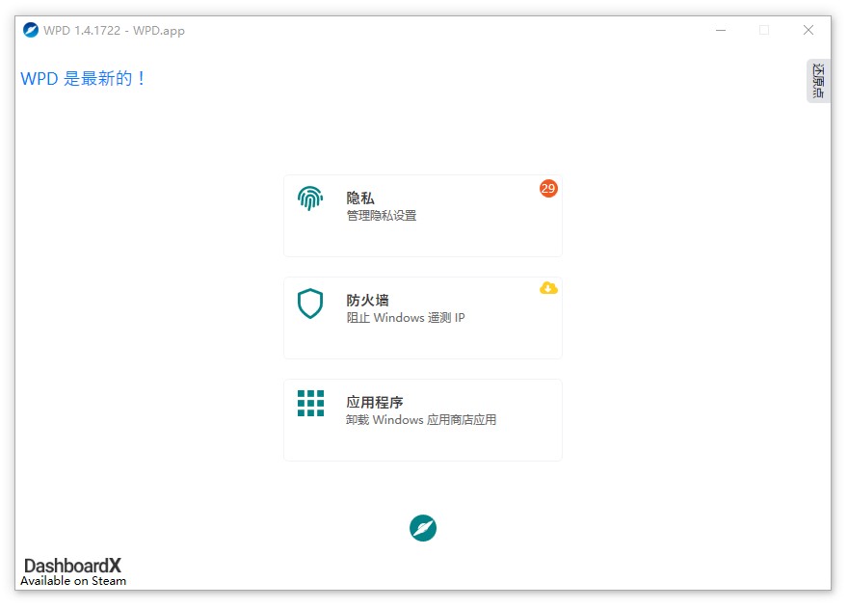Click the red 29 notification badge
The height and width of the screenshot is (608, 848).
click(548, 188)
